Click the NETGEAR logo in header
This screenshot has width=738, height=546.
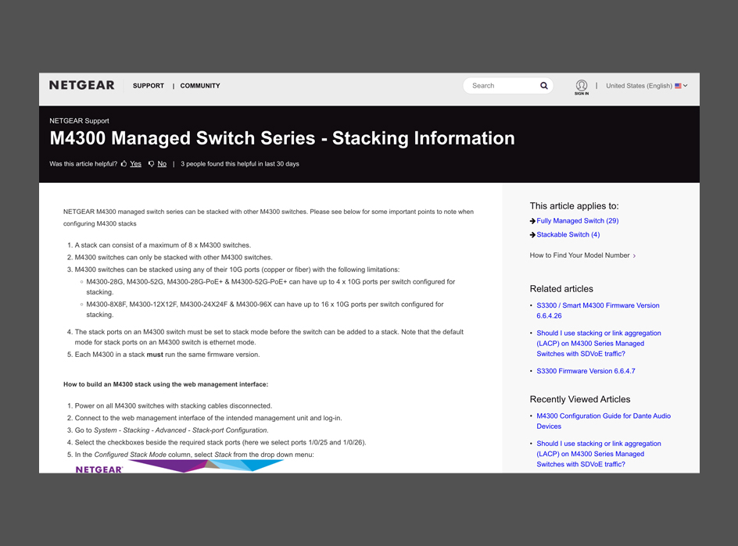click(81, 85)
